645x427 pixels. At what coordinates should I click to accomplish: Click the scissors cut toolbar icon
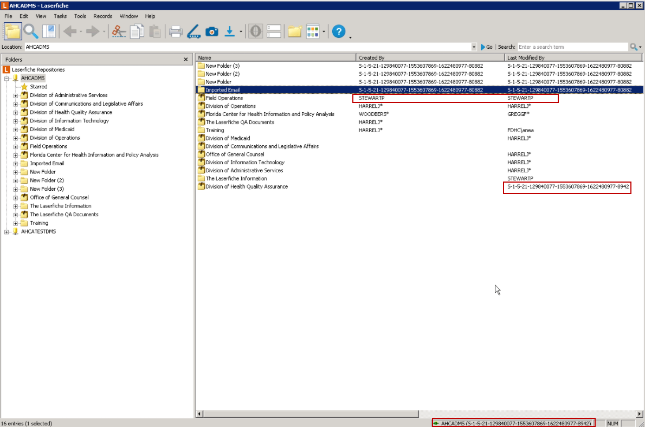coord(118,31)
